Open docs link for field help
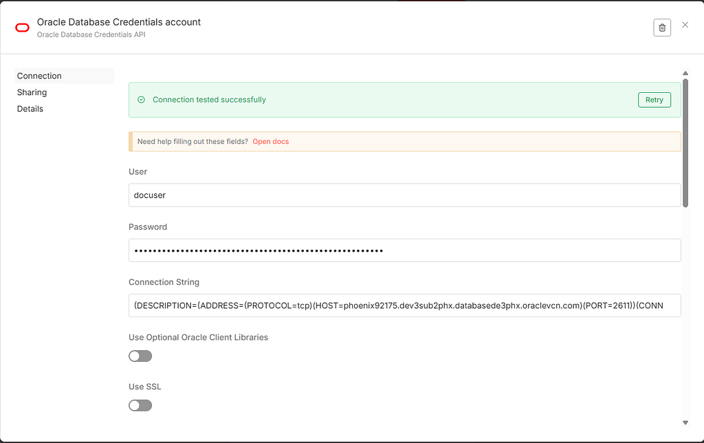This screenshot has width=704, height=443. [271, 142]
